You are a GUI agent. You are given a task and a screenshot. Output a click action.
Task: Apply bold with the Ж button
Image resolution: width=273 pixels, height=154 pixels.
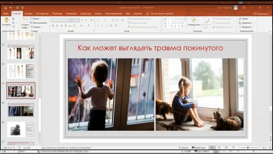pos(53,26)
